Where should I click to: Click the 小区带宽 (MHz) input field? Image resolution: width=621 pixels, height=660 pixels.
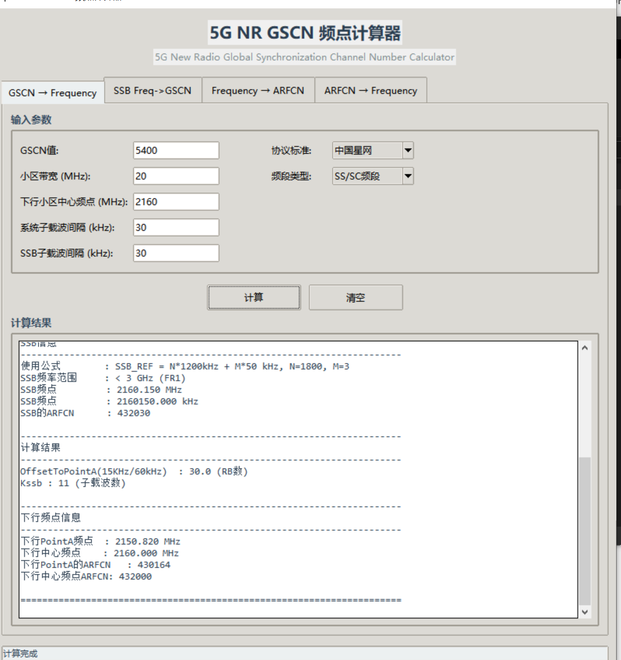(x=175, y=176)
